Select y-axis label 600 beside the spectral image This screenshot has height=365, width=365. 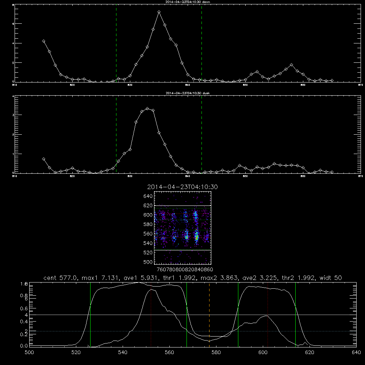(148, 215)
